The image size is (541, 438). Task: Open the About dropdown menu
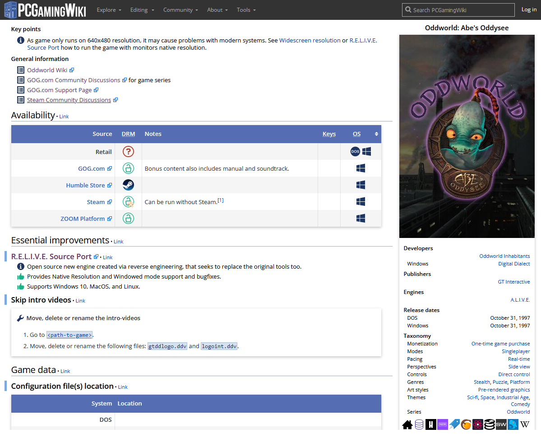(217, 9)
